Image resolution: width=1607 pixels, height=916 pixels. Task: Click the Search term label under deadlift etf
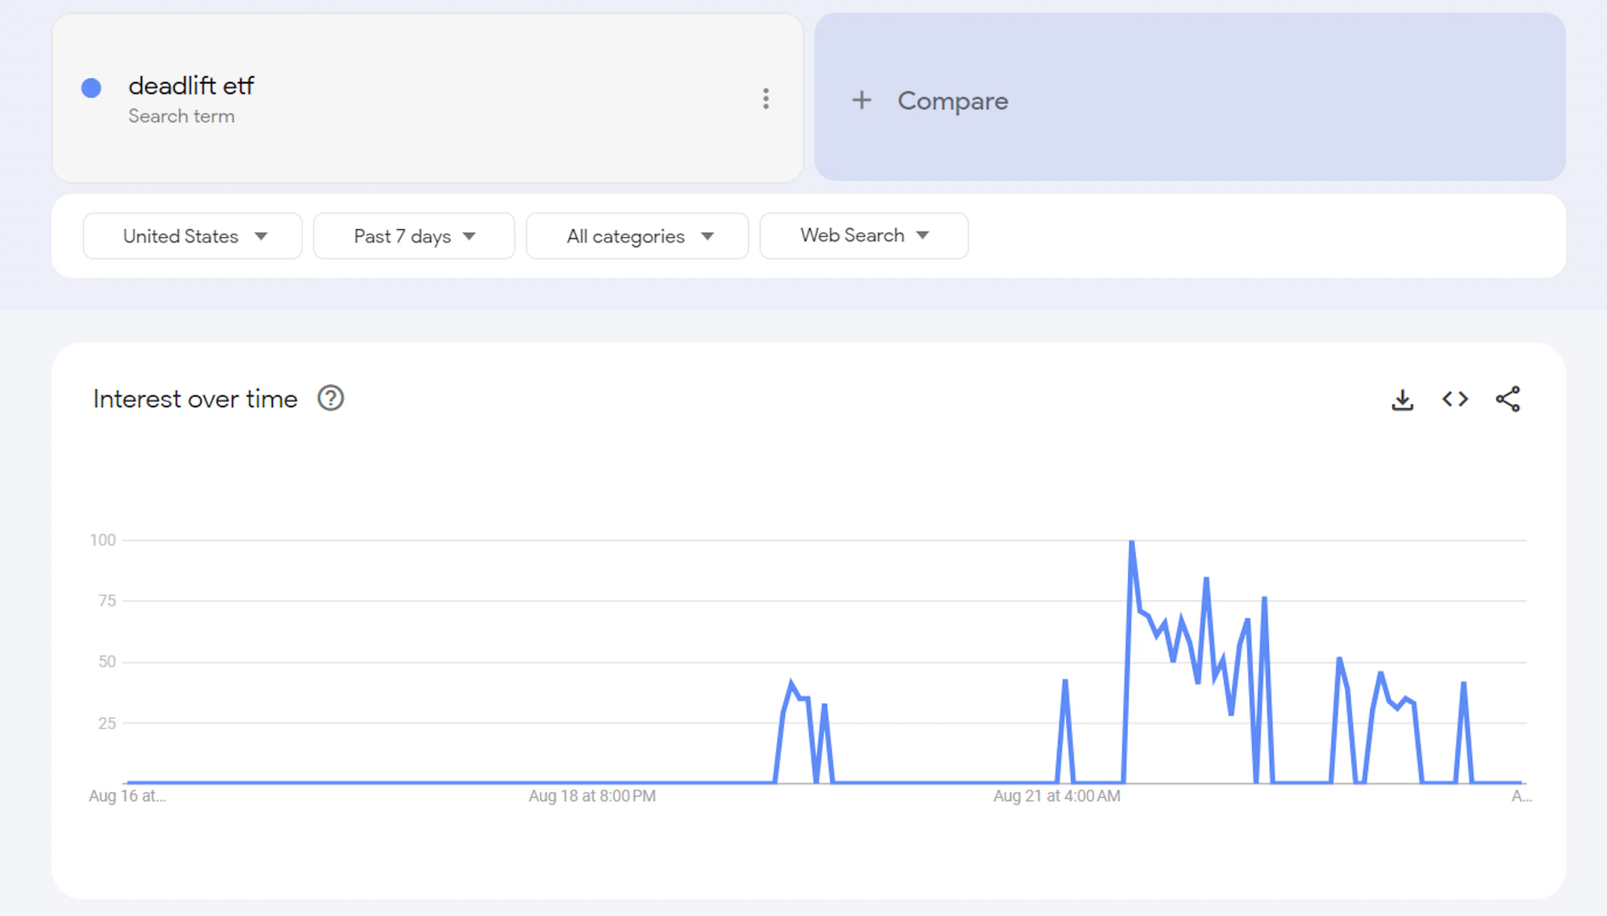coord(182,116)
